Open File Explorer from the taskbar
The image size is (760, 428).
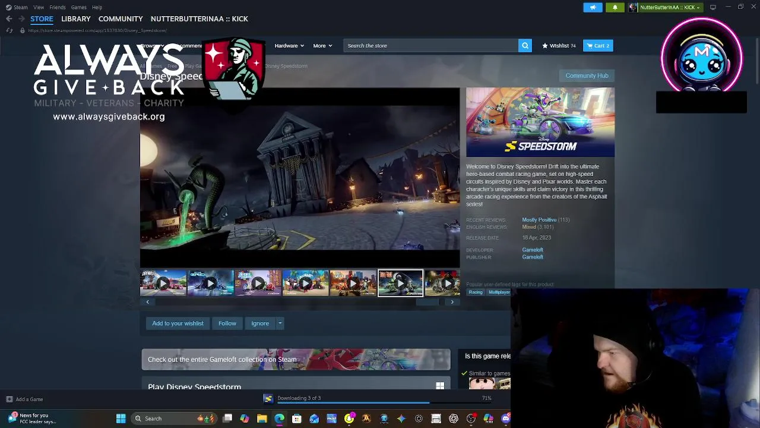(x=262, y=418)
